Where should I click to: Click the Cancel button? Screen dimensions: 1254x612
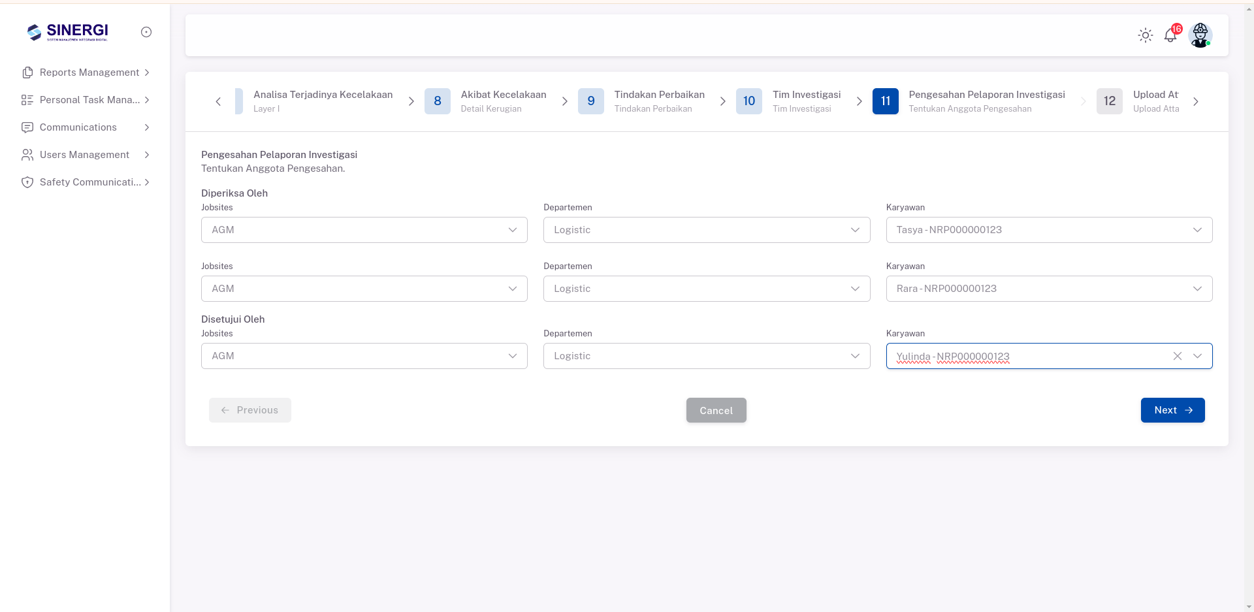click(716, 410)
